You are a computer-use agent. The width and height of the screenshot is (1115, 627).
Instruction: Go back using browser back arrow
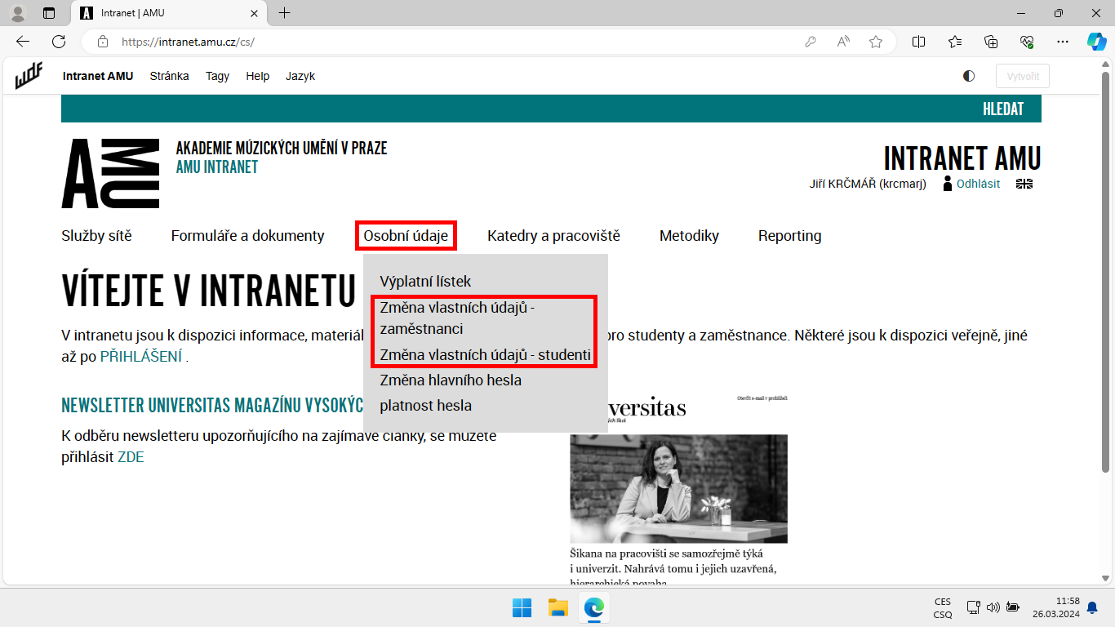point(22,42)
